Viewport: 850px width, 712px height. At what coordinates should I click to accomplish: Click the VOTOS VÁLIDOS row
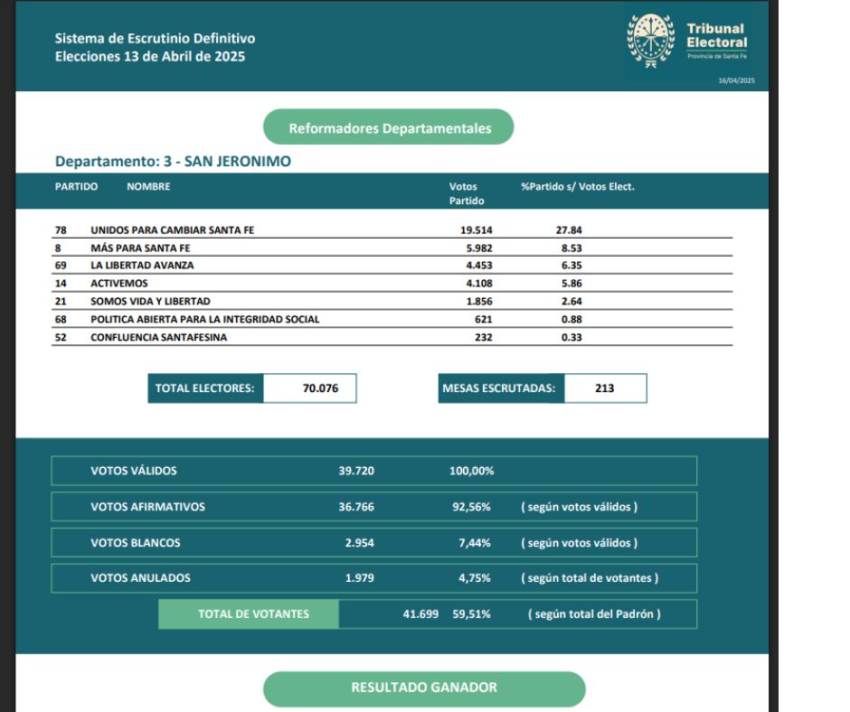pyautogui.click(x=373, y=472)
